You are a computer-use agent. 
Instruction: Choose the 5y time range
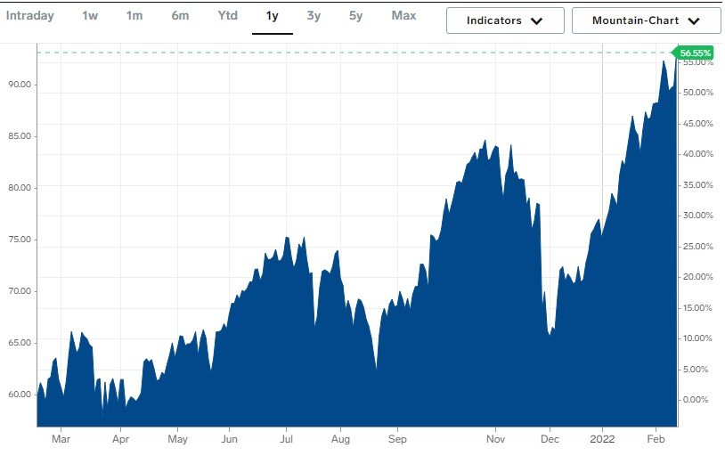(356, 16)
